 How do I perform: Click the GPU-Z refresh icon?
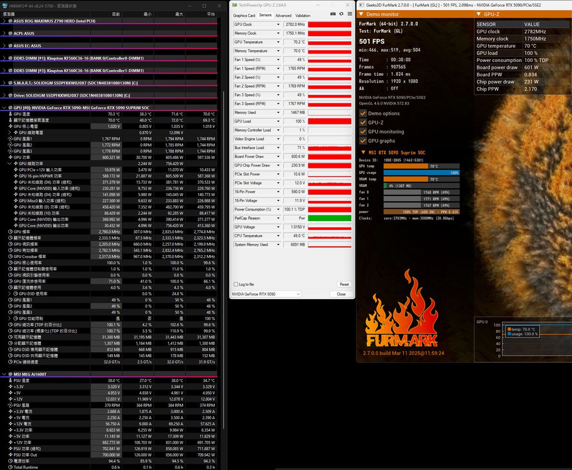click(341, 14)
